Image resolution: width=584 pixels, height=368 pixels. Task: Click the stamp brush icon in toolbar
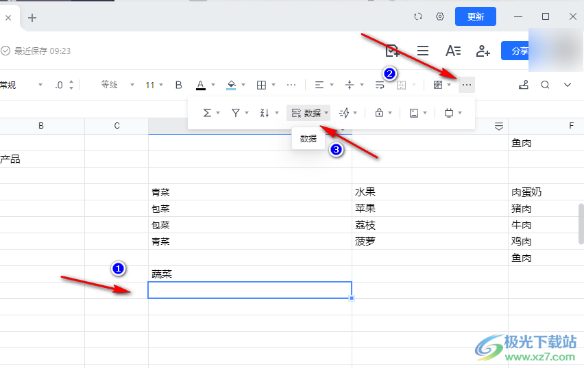click(x=523, y=85)
